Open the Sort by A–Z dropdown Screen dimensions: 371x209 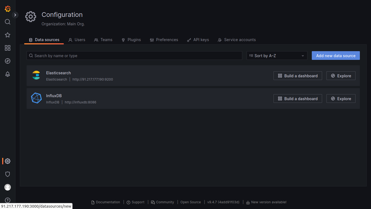coord(277,56)
